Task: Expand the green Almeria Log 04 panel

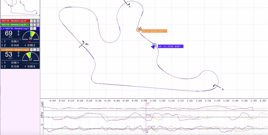Action: [x=35, y=25]
